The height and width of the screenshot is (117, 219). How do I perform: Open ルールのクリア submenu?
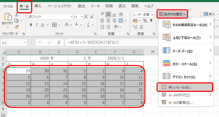(x=186, y=95)
